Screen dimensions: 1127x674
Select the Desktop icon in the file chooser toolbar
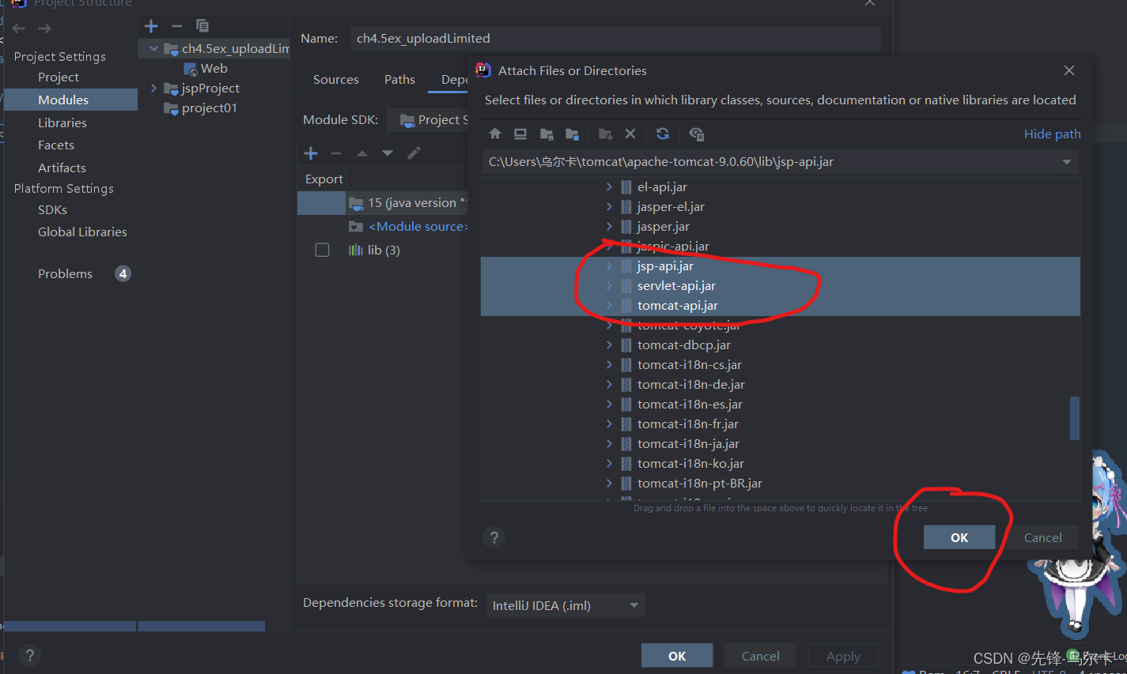click(x=520, y=134)
